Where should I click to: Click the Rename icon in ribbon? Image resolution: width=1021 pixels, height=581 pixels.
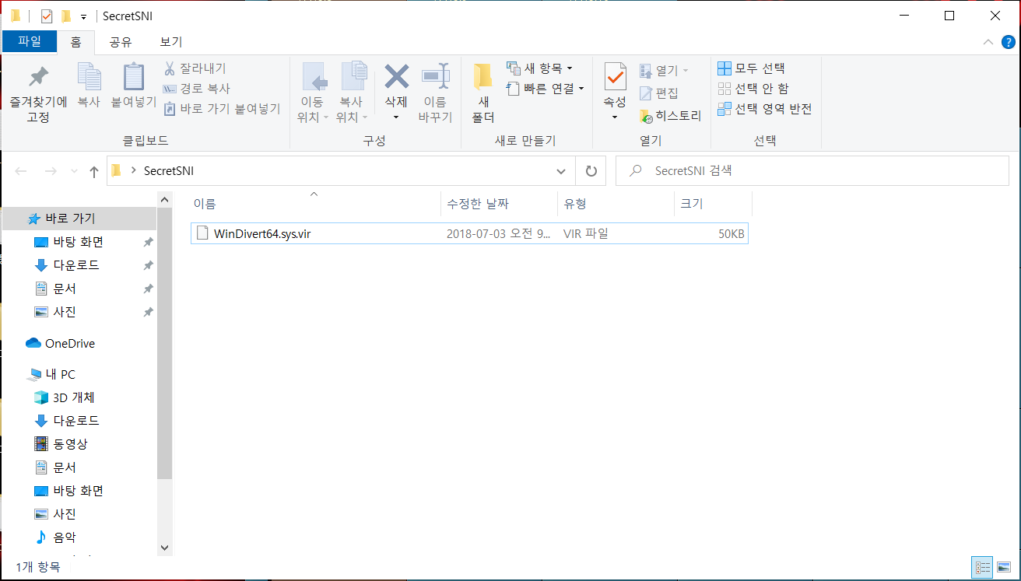point(435,78)
